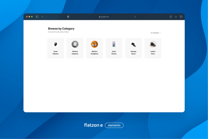Click the google.com address bar
This screenshot has width=208, height=139.
coord(104,17)
